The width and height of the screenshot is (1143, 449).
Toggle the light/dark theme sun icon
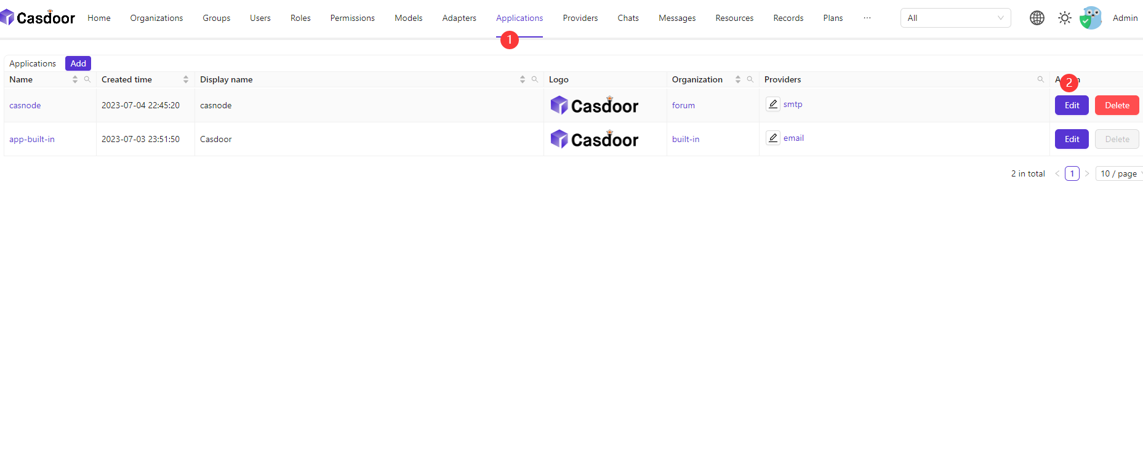pos(1065,18)
